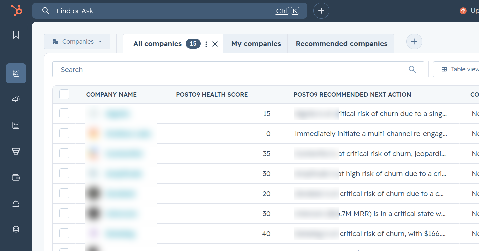Click text 'at high risk of churn due to a cri...'

(392, 174)
